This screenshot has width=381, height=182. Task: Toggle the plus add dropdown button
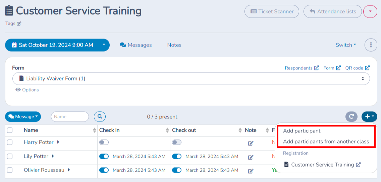pos(369,117)
